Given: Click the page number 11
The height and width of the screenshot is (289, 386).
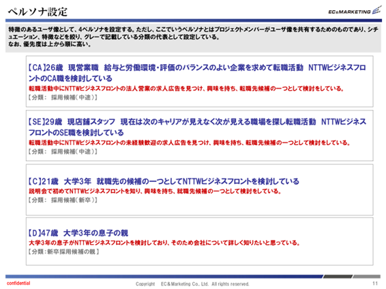Looking at the screenshot, I should [x=375, y=284].
